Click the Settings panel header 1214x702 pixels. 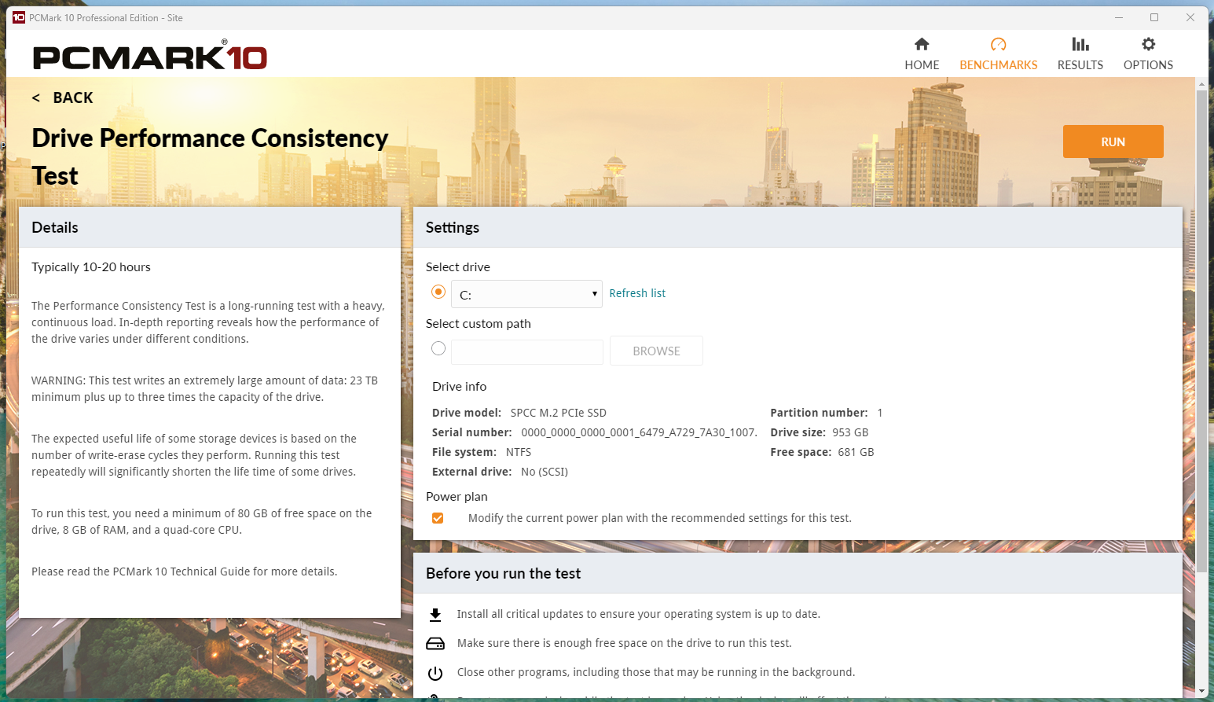798,227
